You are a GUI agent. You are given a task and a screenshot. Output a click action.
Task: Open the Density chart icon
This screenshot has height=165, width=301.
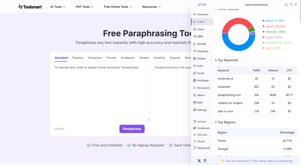(x=195, y=44)
